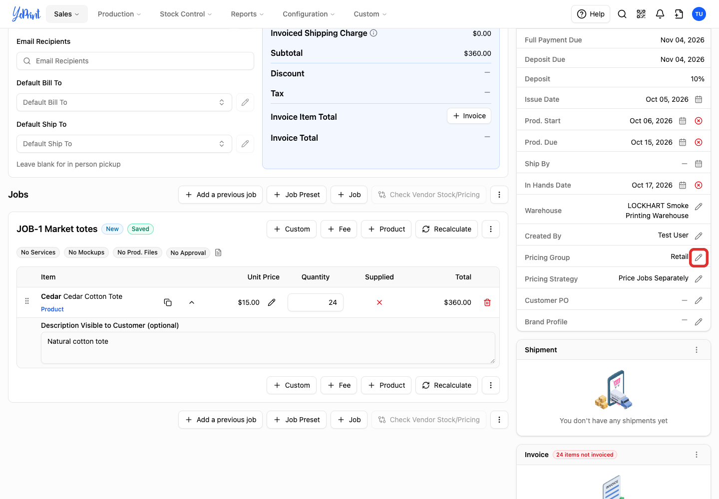Open the QR code scanner icon
Screen dimensions: 719x499
pyautogui.click(x=641, y=14)
